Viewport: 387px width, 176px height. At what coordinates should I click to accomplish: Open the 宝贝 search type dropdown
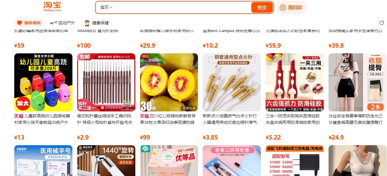coord(106,7)
